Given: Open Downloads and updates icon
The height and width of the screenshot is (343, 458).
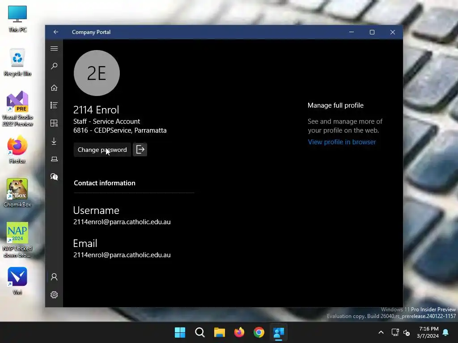Looking at the screenshot, I should point(54,141).
